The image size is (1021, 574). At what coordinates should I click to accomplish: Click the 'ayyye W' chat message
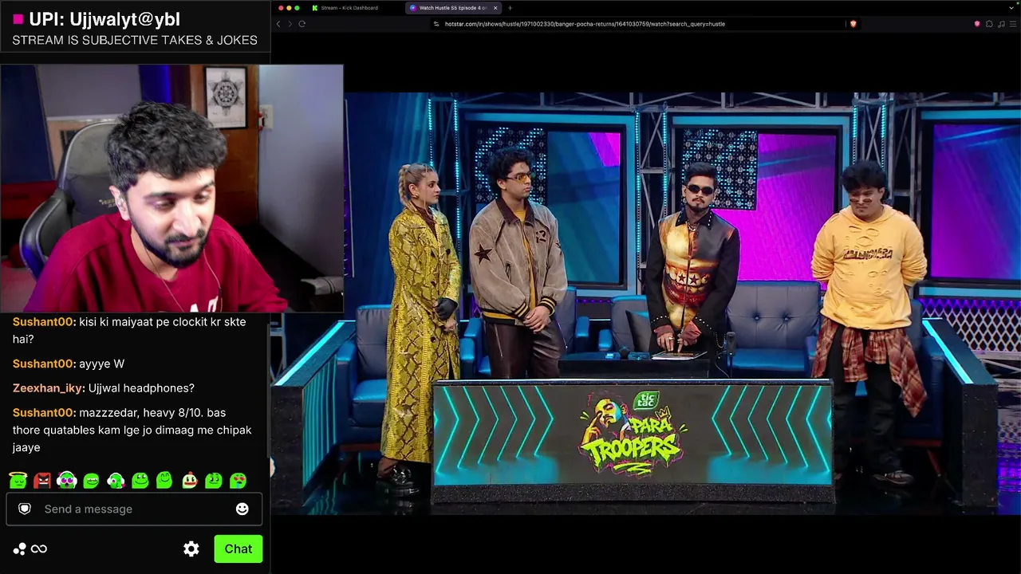click(101, 364)
